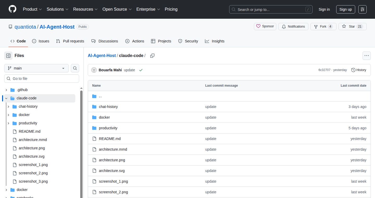Open screenshot_1.png in sidebar tree

coord(33,165)
